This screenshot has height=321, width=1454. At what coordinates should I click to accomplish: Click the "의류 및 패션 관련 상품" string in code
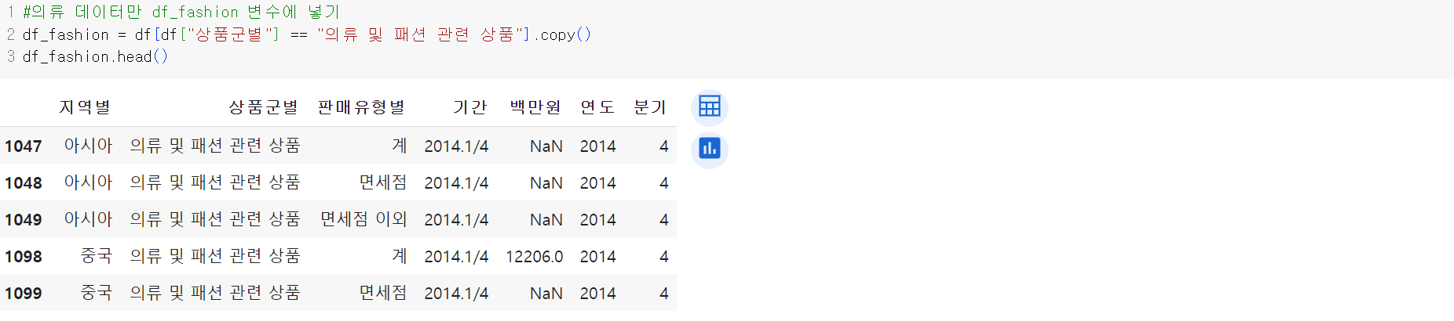(420, 34)
